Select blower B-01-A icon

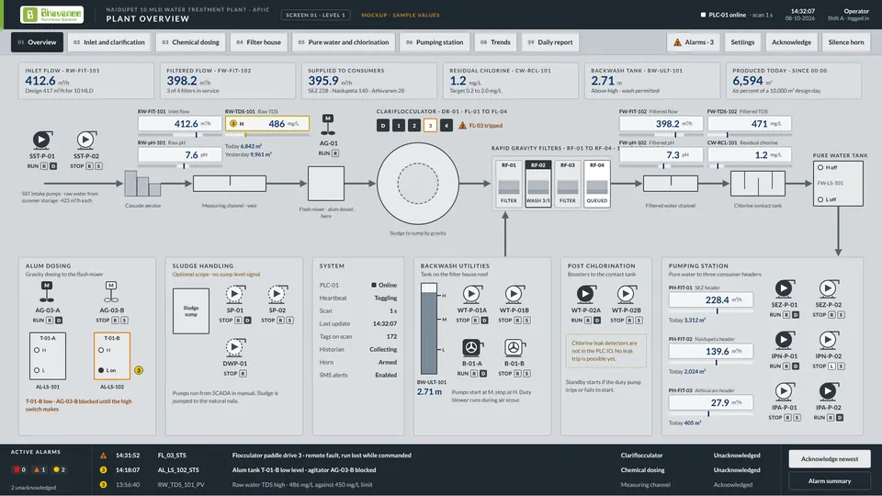(x=471, y=348)
